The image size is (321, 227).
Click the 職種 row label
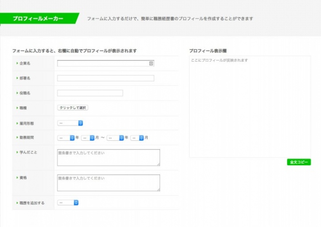[23, 108]
